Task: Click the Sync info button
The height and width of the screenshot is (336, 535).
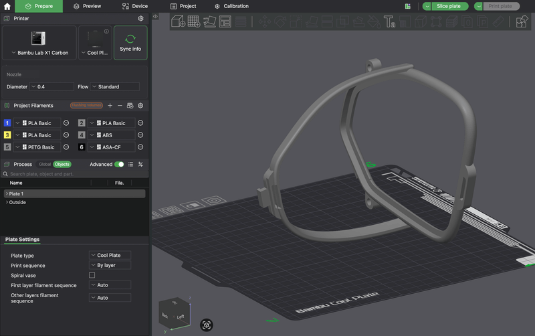Action: 130,43
